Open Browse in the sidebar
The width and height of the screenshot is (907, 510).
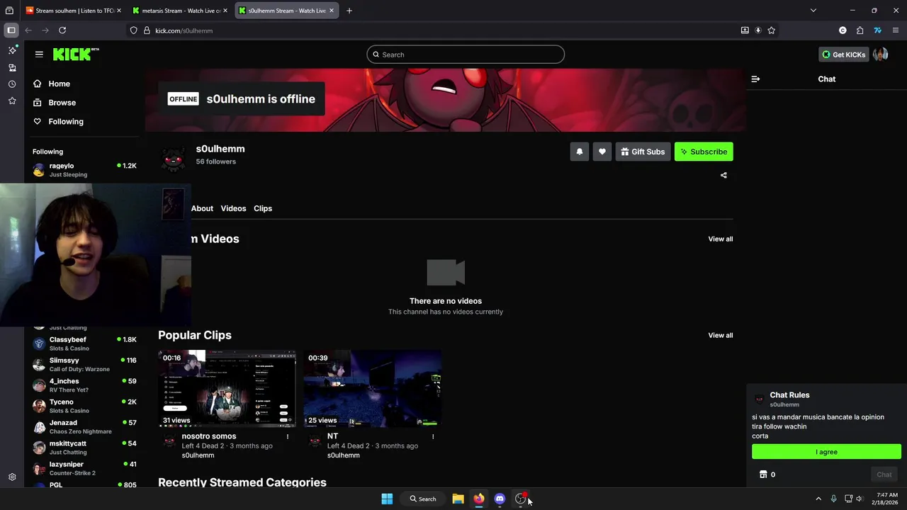point(62,103)
